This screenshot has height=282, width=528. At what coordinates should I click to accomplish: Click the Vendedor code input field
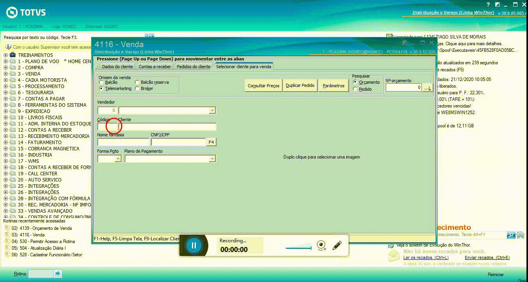[x=107, y=111]
